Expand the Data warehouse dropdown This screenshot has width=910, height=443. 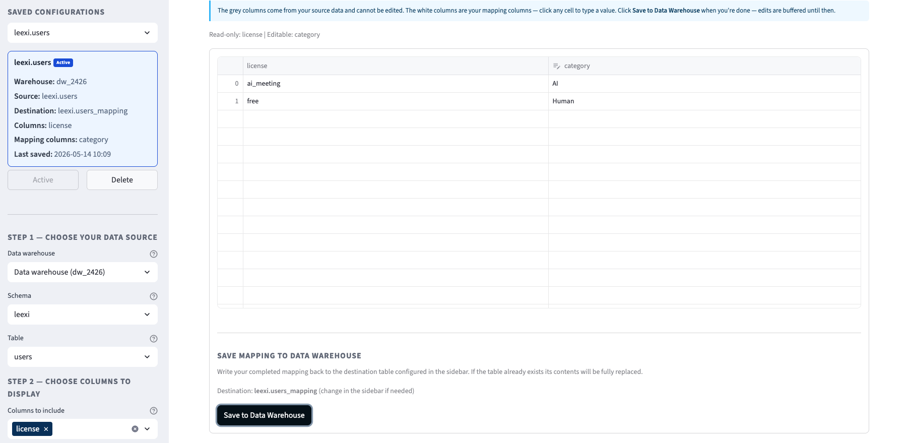click(83, 272)
